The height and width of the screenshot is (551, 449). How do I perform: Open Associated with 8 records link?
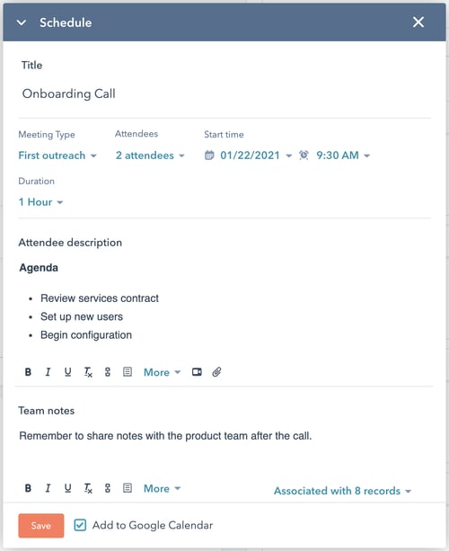click(x=342, y=491)
